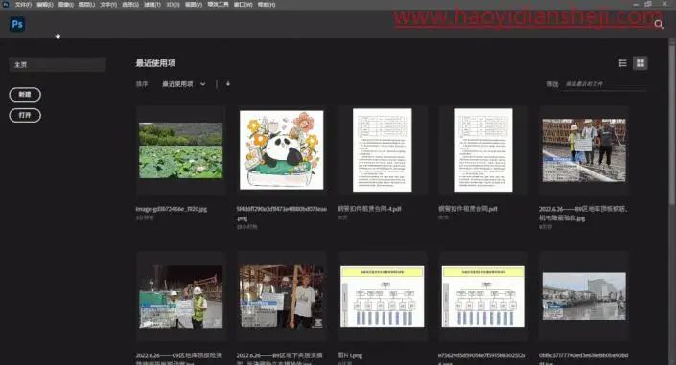This screenshot has width=676, height=365.
Task: Open the search magnifier icon at top right
Action: 659,24
